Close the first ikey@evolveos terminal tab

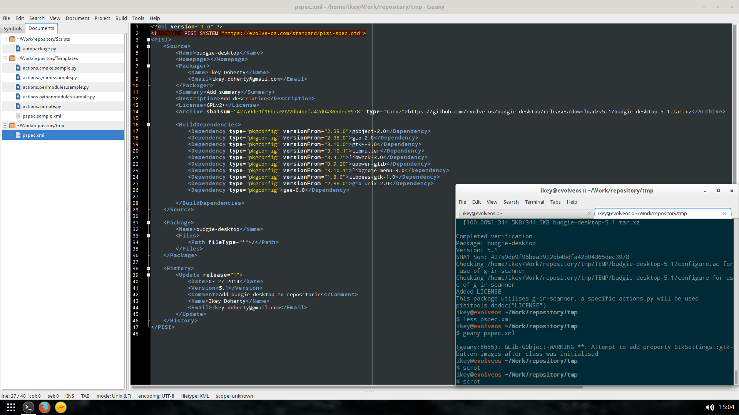589,214
